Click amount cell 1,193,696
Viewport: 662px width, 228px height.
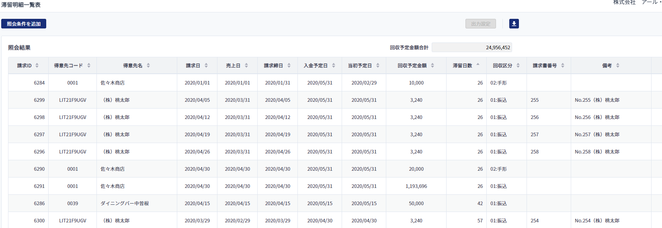(x=416, y=186)
